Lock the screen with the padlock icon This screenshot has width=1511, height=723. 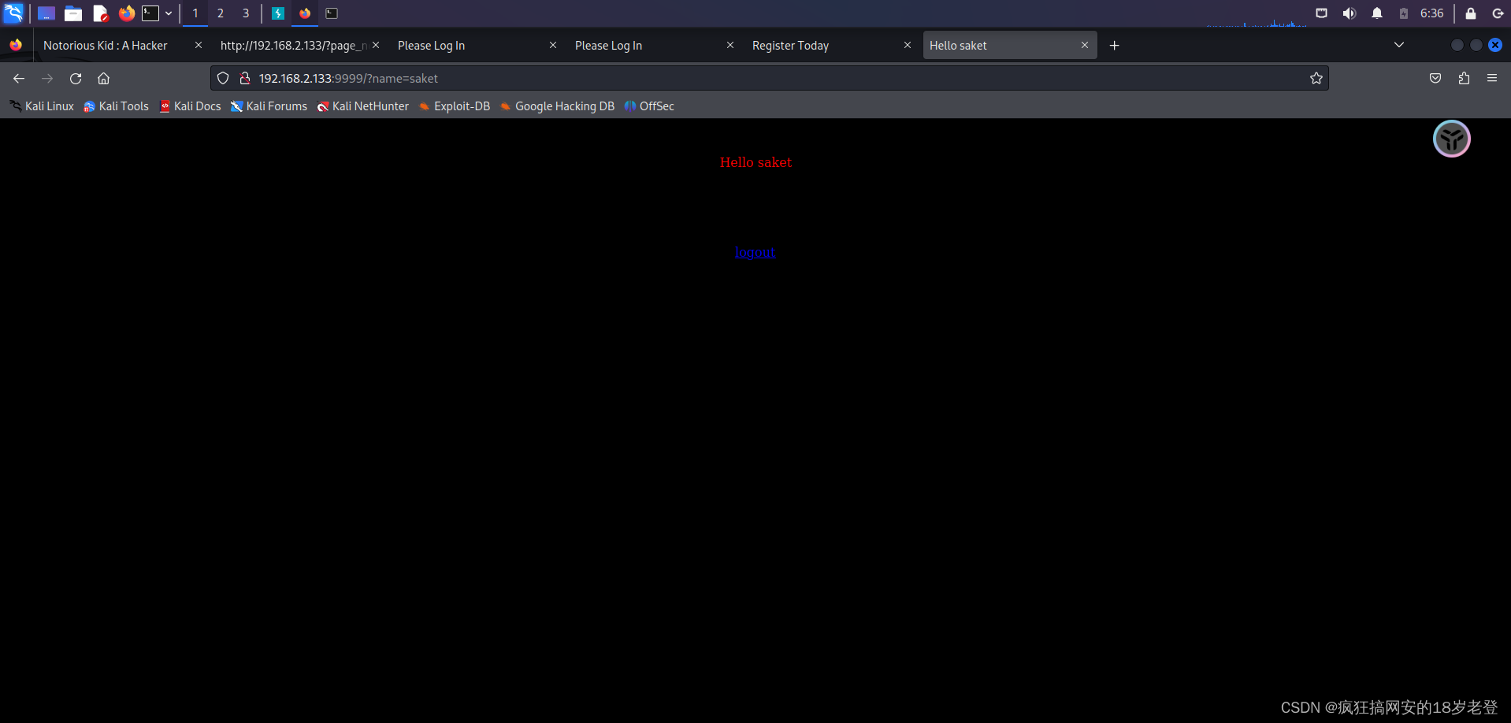pyautogui.click(x=1470, y=13)
